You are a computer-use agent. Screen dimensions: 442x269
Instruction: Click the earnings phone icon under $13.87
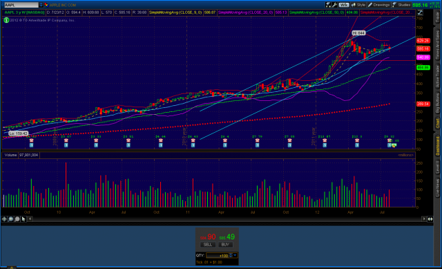[325, 140]
